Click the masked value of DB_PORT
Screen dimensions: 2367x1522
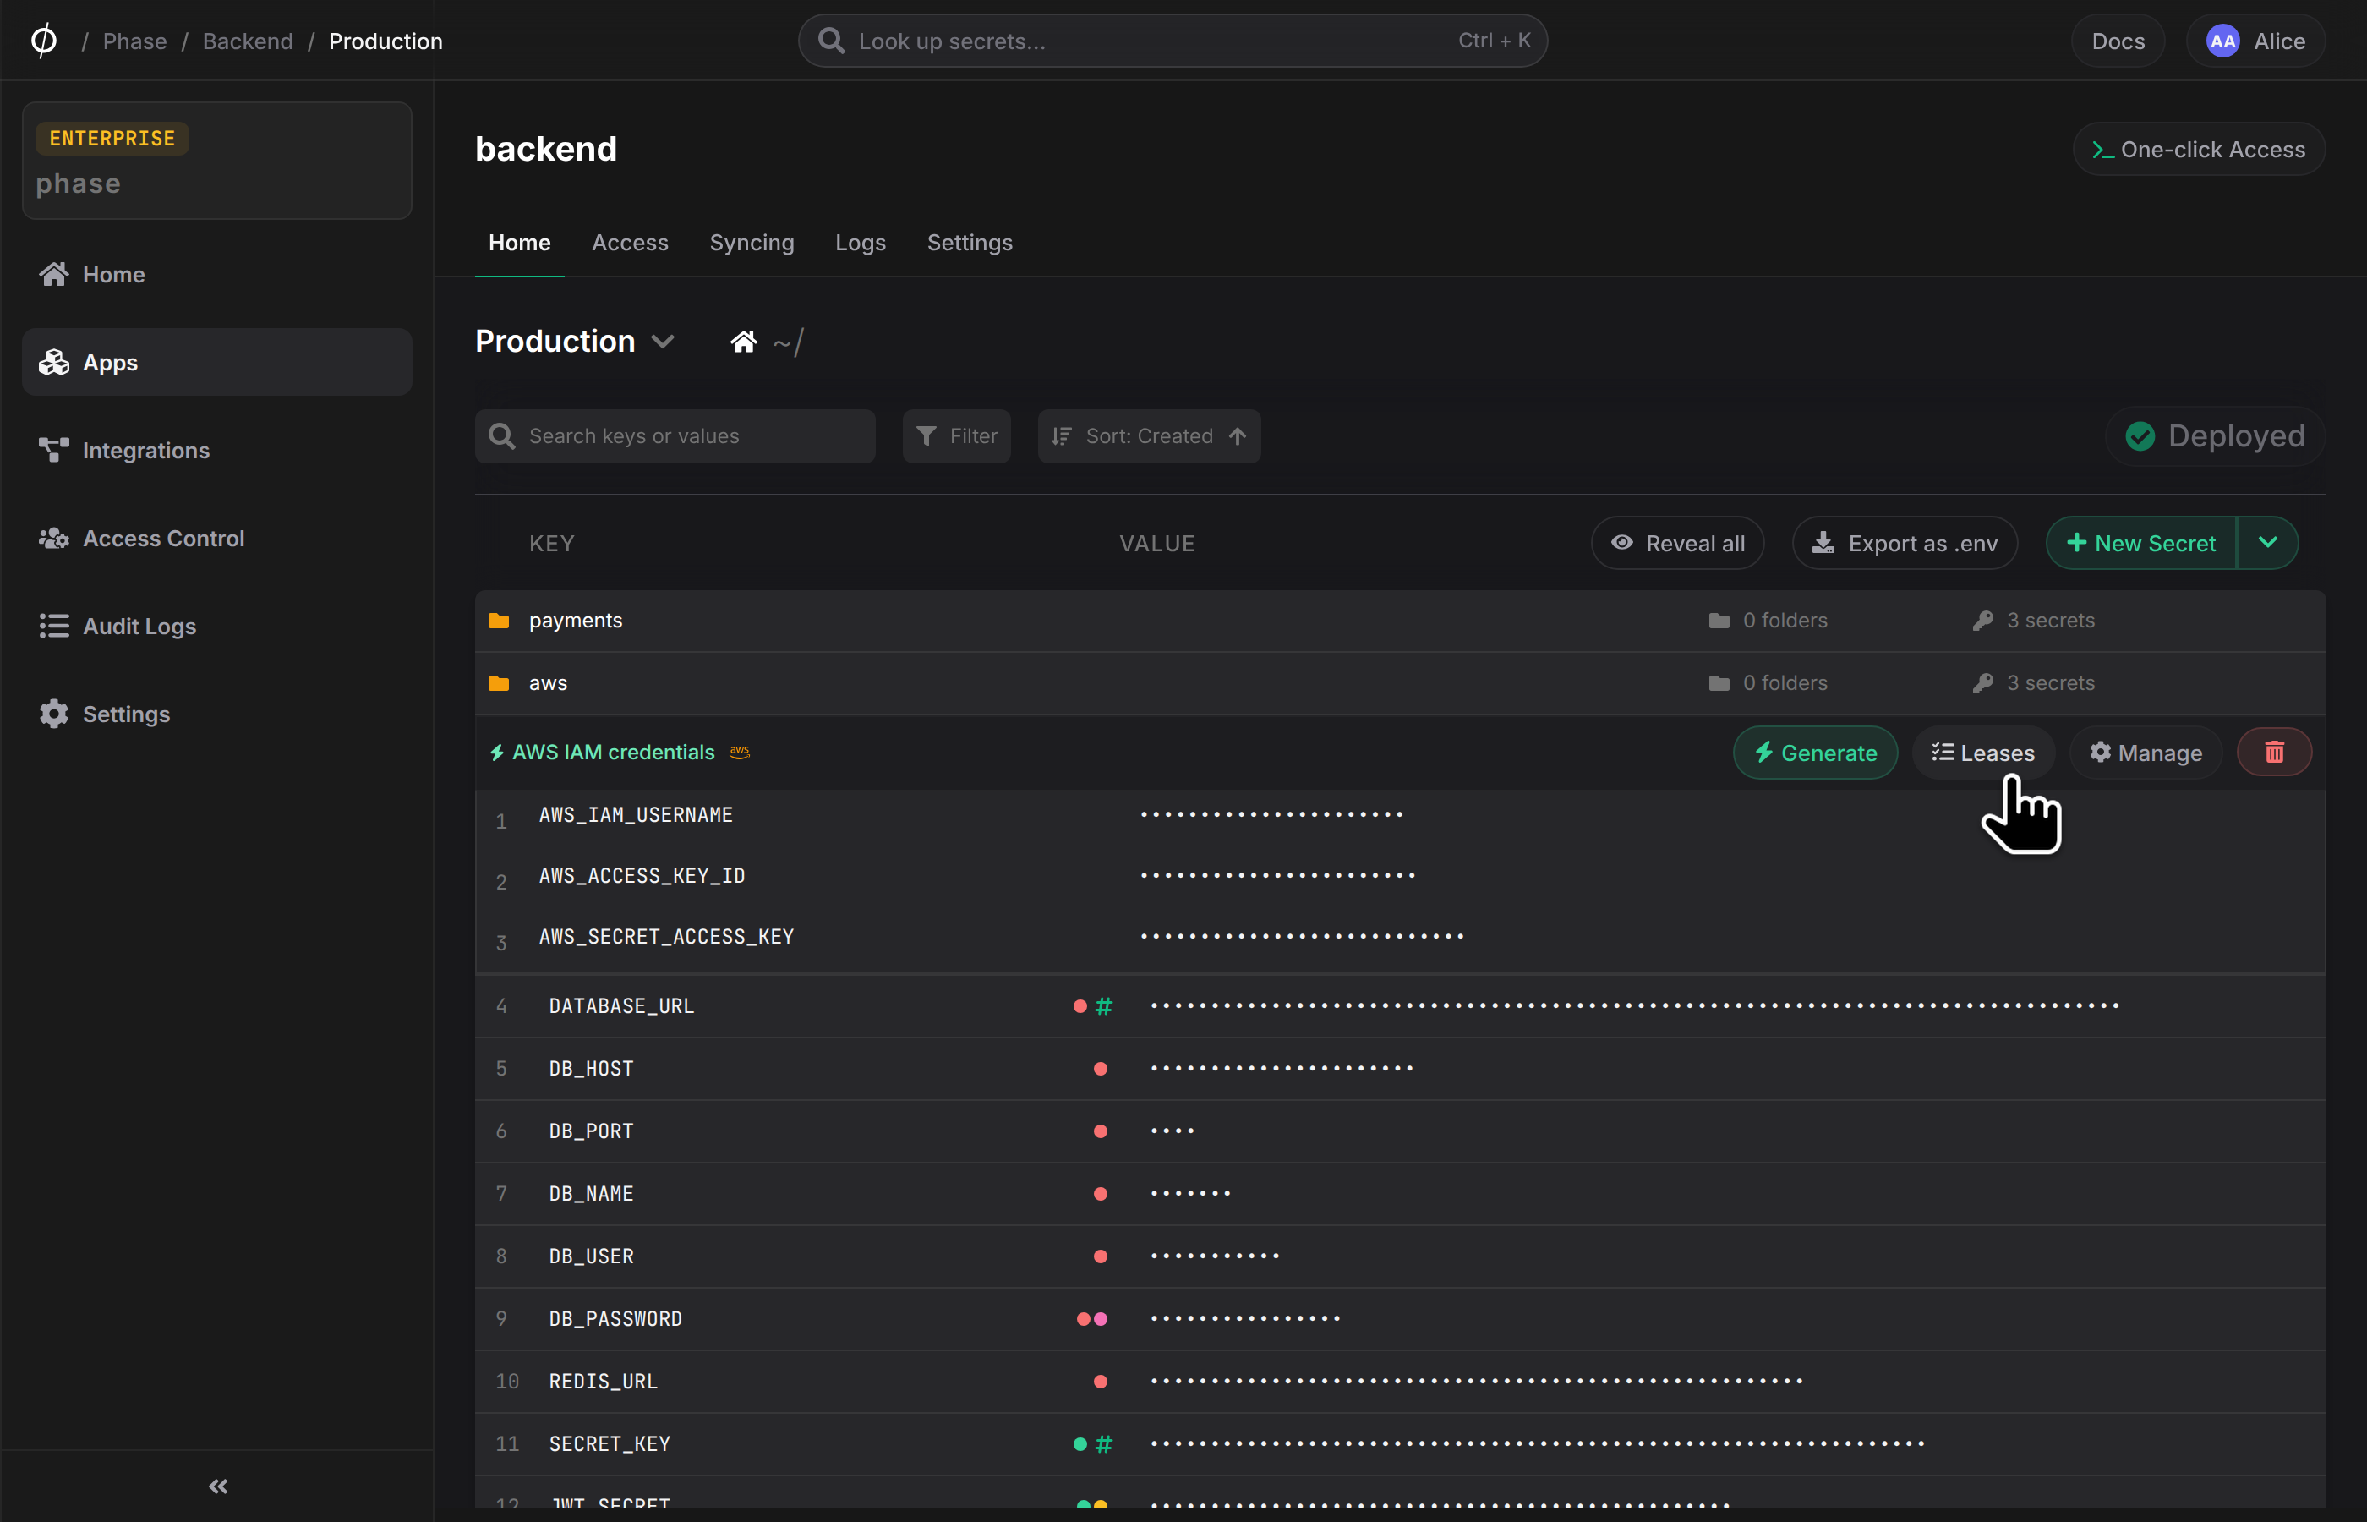(x=1173, y=1131)
